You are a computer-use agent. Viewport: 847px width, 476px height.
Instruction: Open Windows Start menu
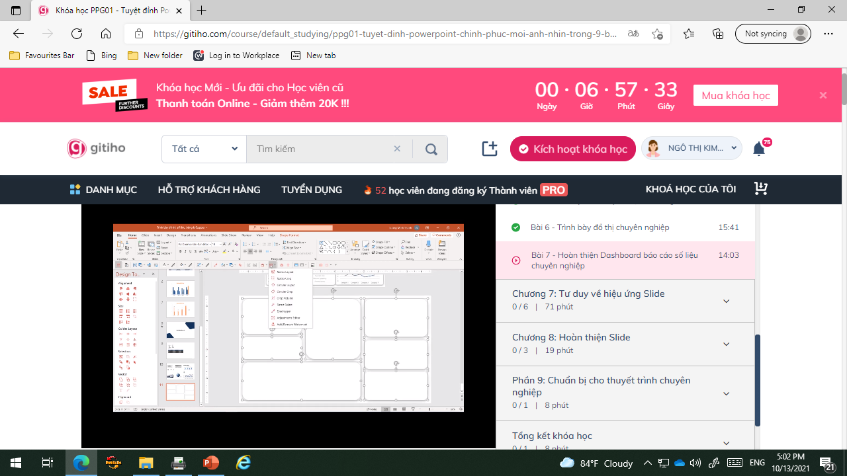tap(16, 463)
